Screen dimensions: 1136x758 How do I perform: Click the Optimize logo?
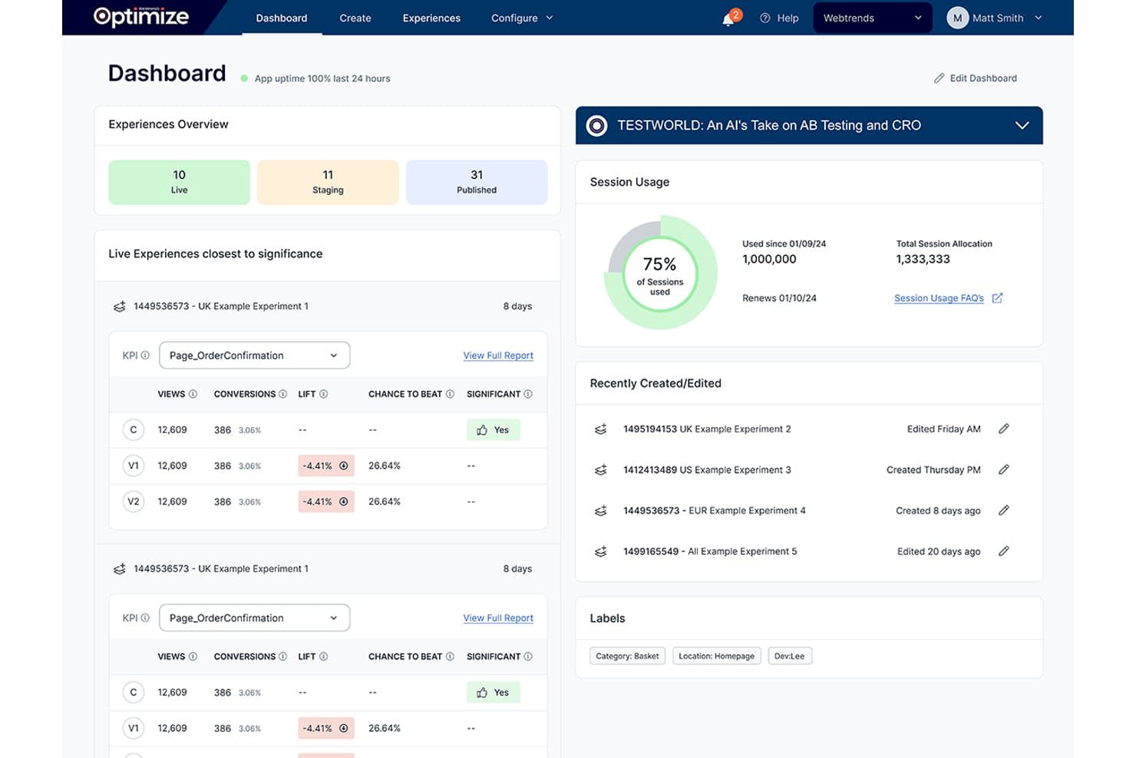141,17
